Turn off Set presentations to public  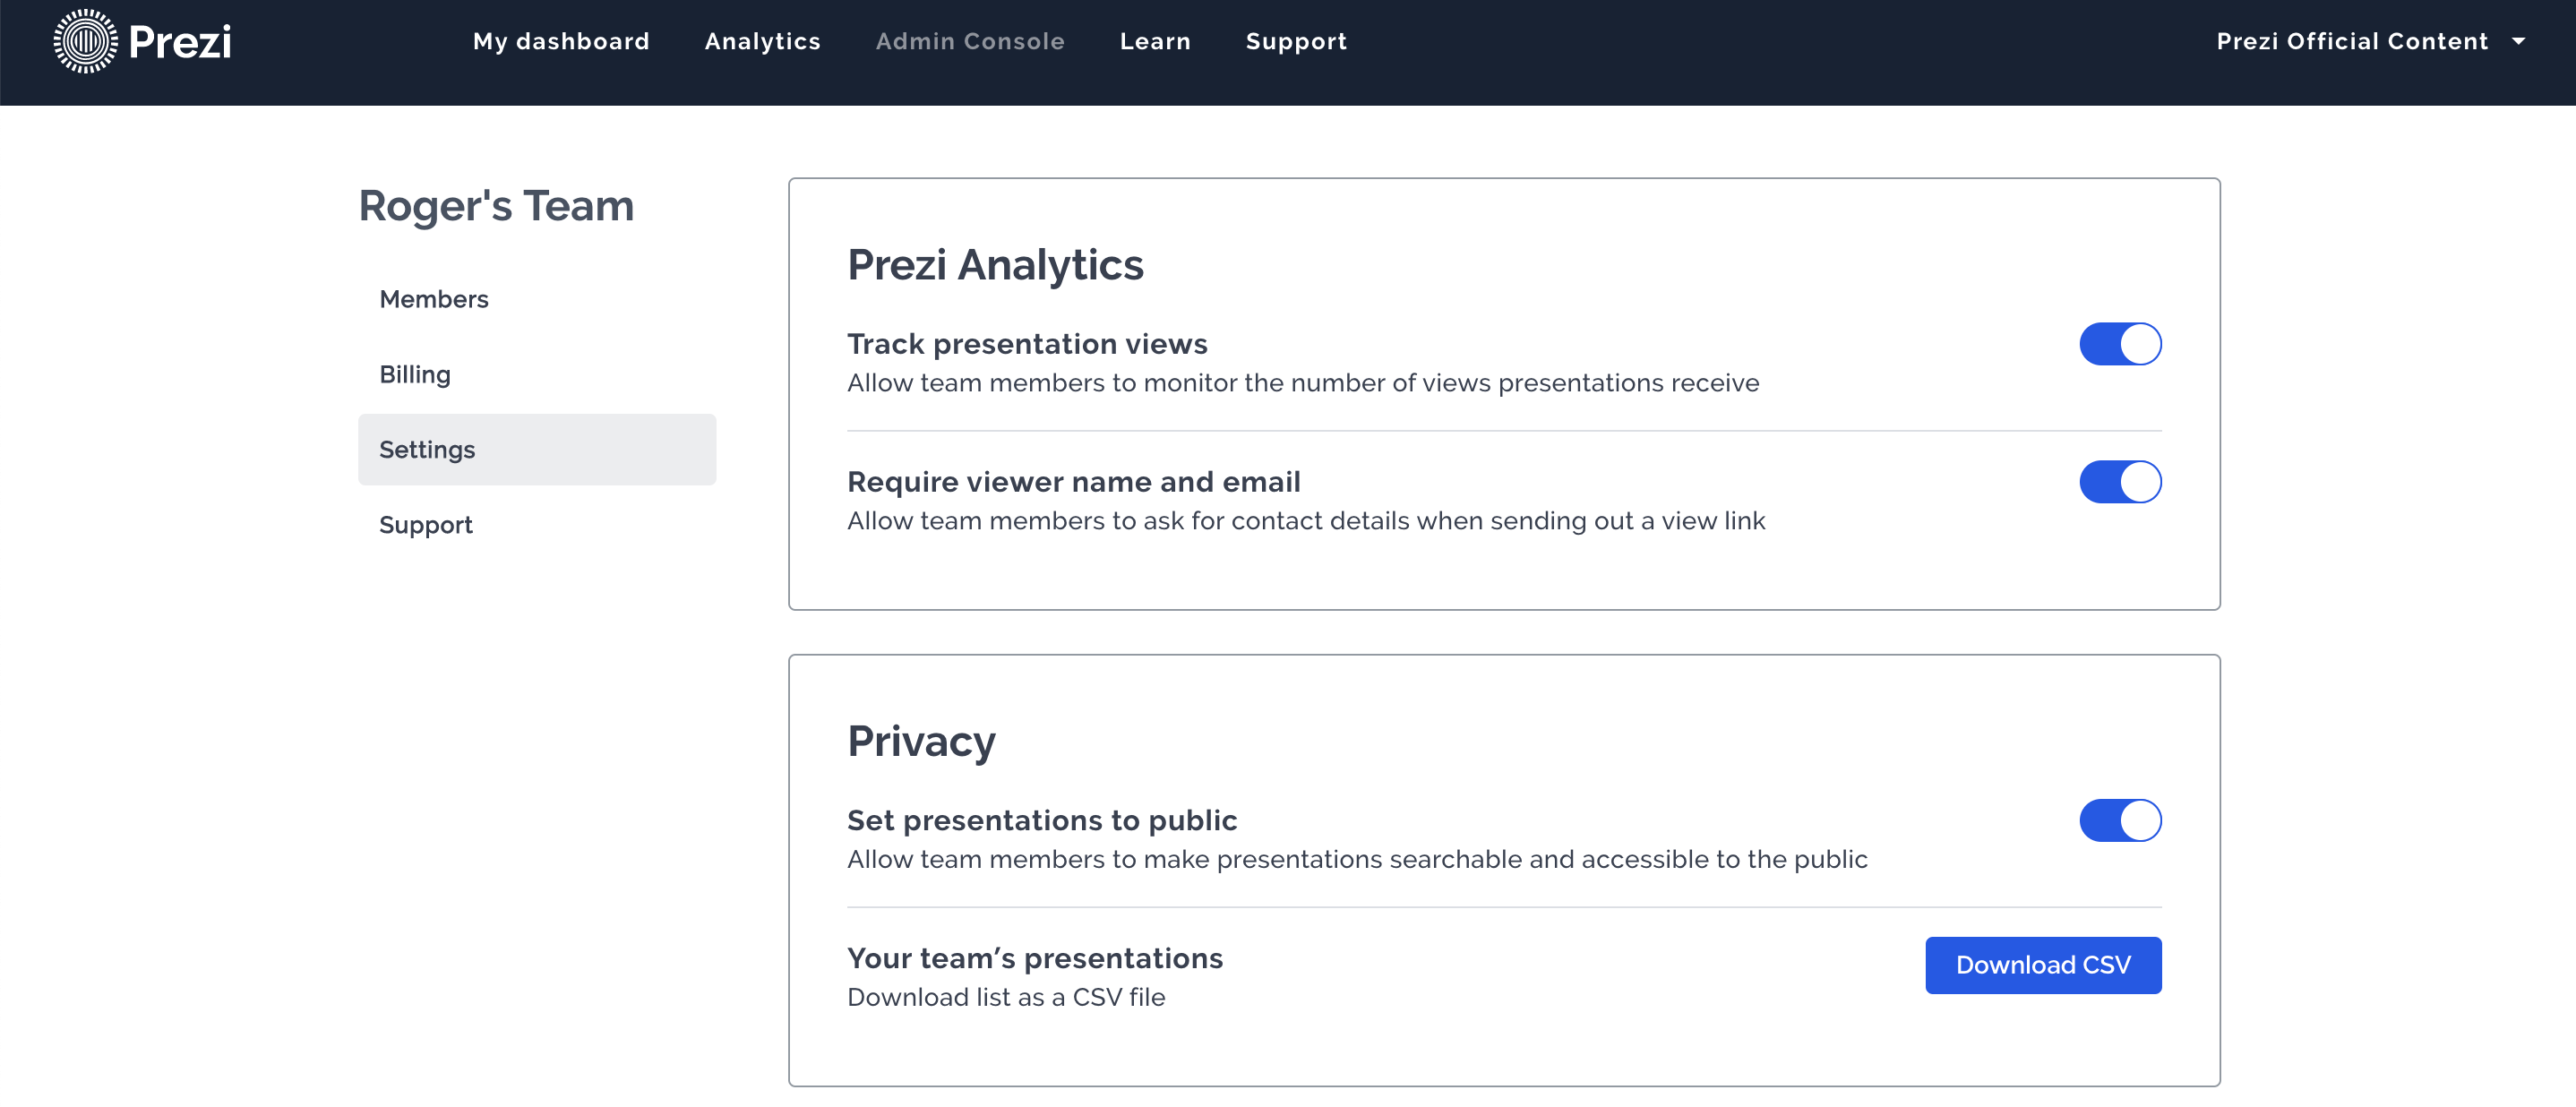click(x=2120, y=820)
